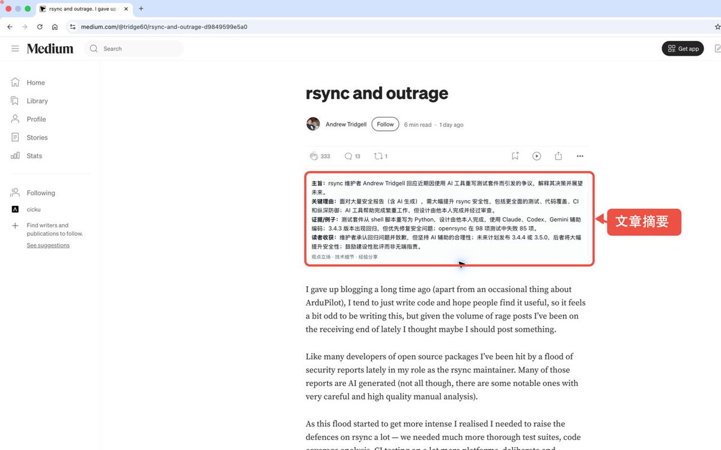Clap for the article
This screenshot has width=721, height=450.
click(x=313, y=156)
